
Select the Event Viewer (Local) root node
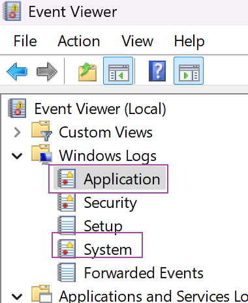[100, 109]
